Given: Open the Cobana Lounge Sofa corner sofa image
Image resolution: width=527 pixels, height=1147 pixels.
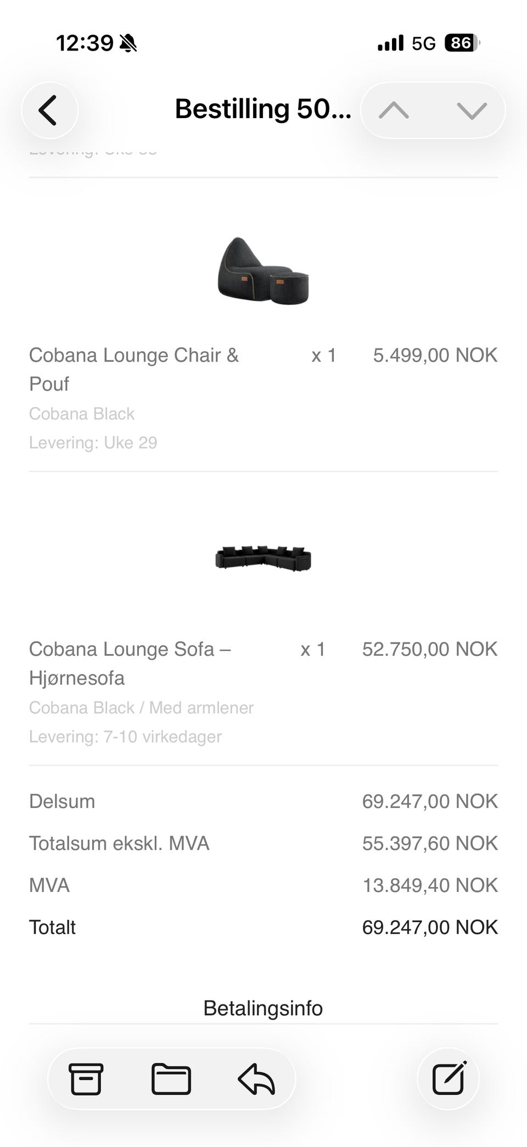Looking at the screenshot, I should click(263, 558).
